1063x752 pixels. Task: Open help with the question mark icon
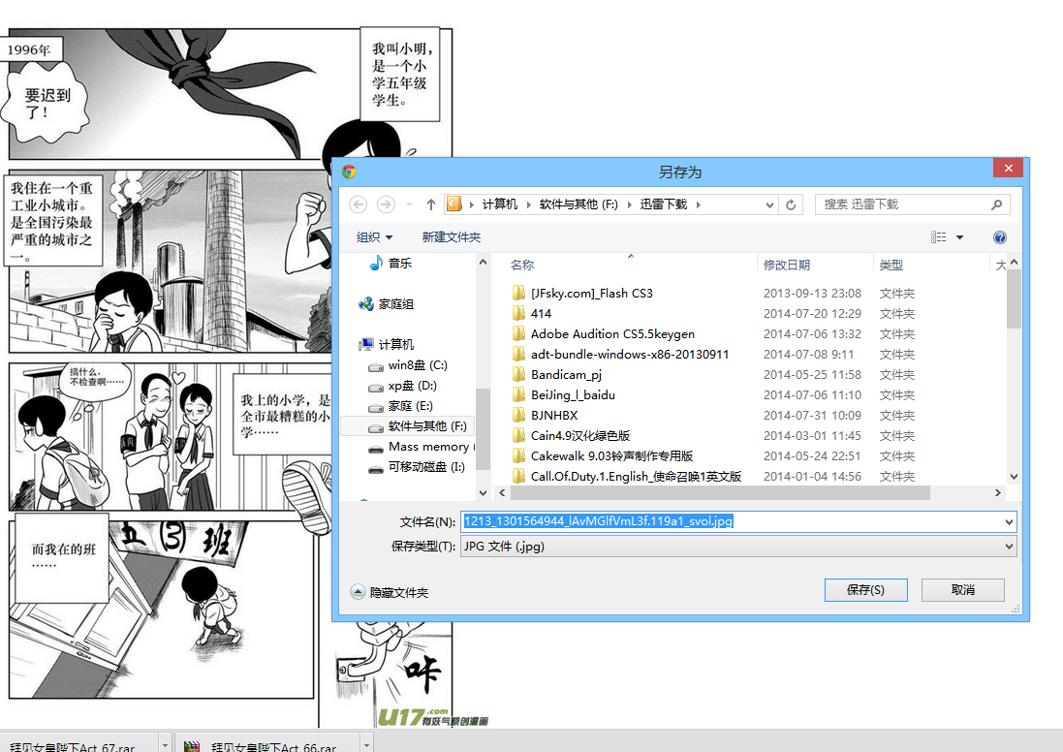(999, 237)
